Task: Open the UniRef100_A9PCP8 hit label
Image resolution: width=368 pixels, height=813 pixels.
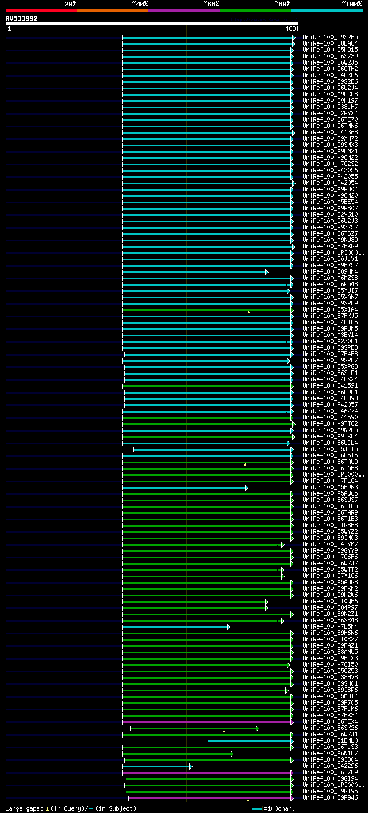Action: point(330,94)
